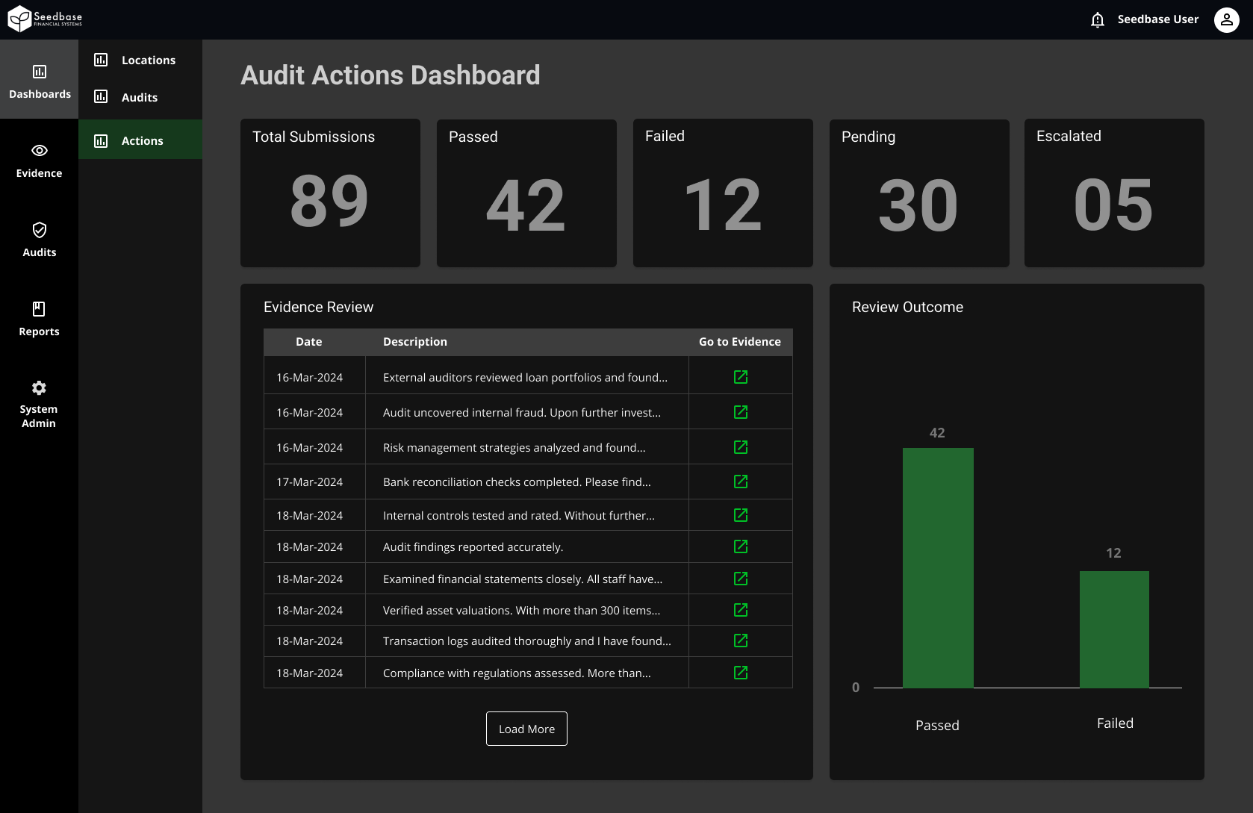
Task: Click the Failed bar in Review Outcome chart
Action: point(1114,629)
